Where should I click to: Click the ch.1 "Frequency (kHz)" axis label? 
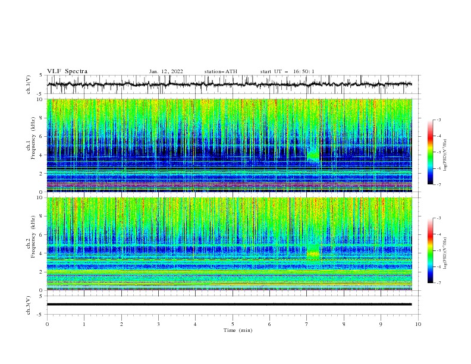(x=33, y=139)
